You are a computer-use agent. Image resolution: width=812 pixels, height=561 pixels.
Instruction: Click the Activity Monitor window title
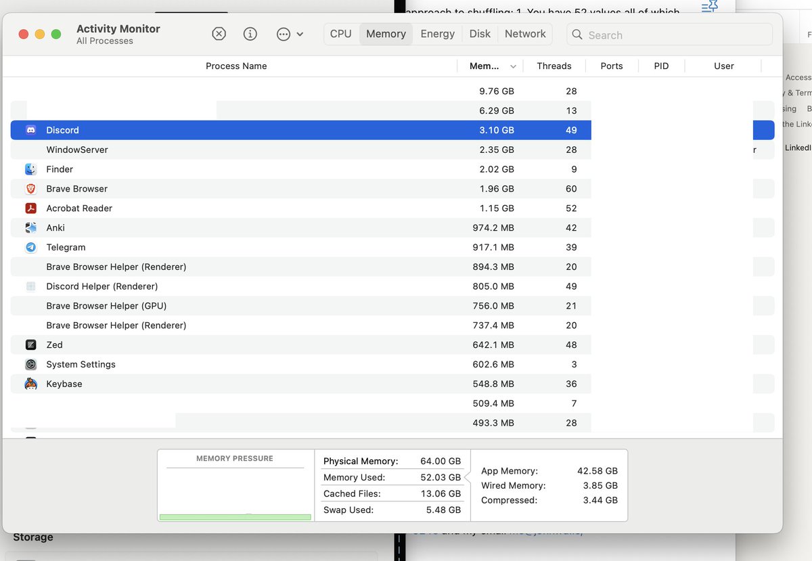tap(118, 29)
